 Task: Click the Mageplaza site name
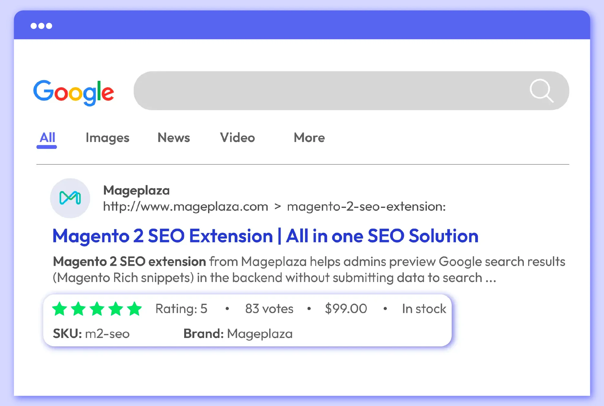point(136,190)
